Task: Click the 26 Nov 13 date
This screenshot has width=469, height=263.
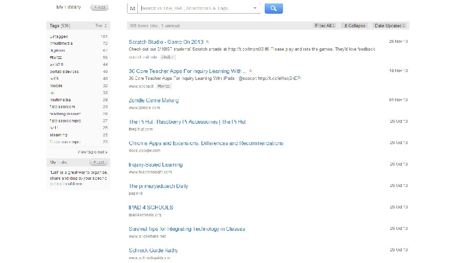Action: (398, 41)
